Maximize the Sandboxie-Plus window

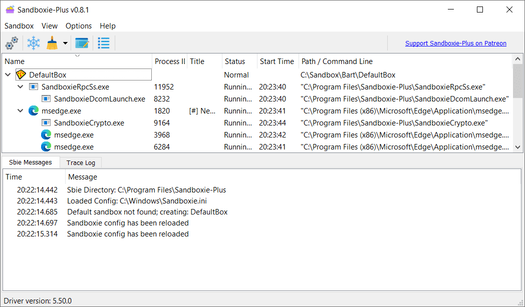[x=480, y=9]
